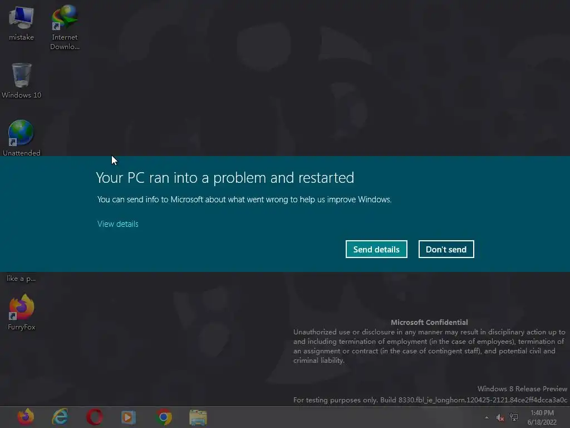570x428 pixels.
Task: Open the 'mistake' computer desktop icon
Action: click(21, 23)
